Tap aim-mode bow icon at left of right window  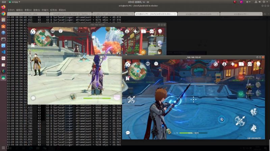pyautogui.click(x=131, y=99)
